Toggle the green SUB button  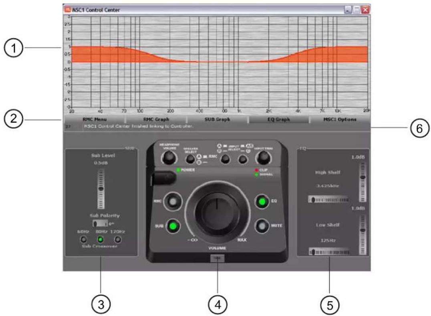(173, 226)
